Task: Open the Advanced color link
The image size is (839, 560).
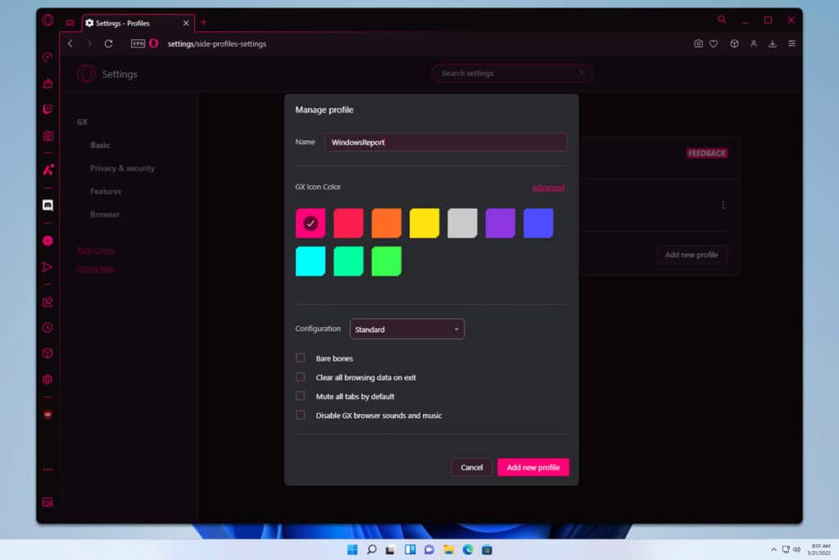Action: click(548, 188)
